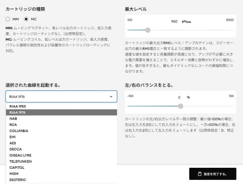Click the black save settings button

(213, 174)
